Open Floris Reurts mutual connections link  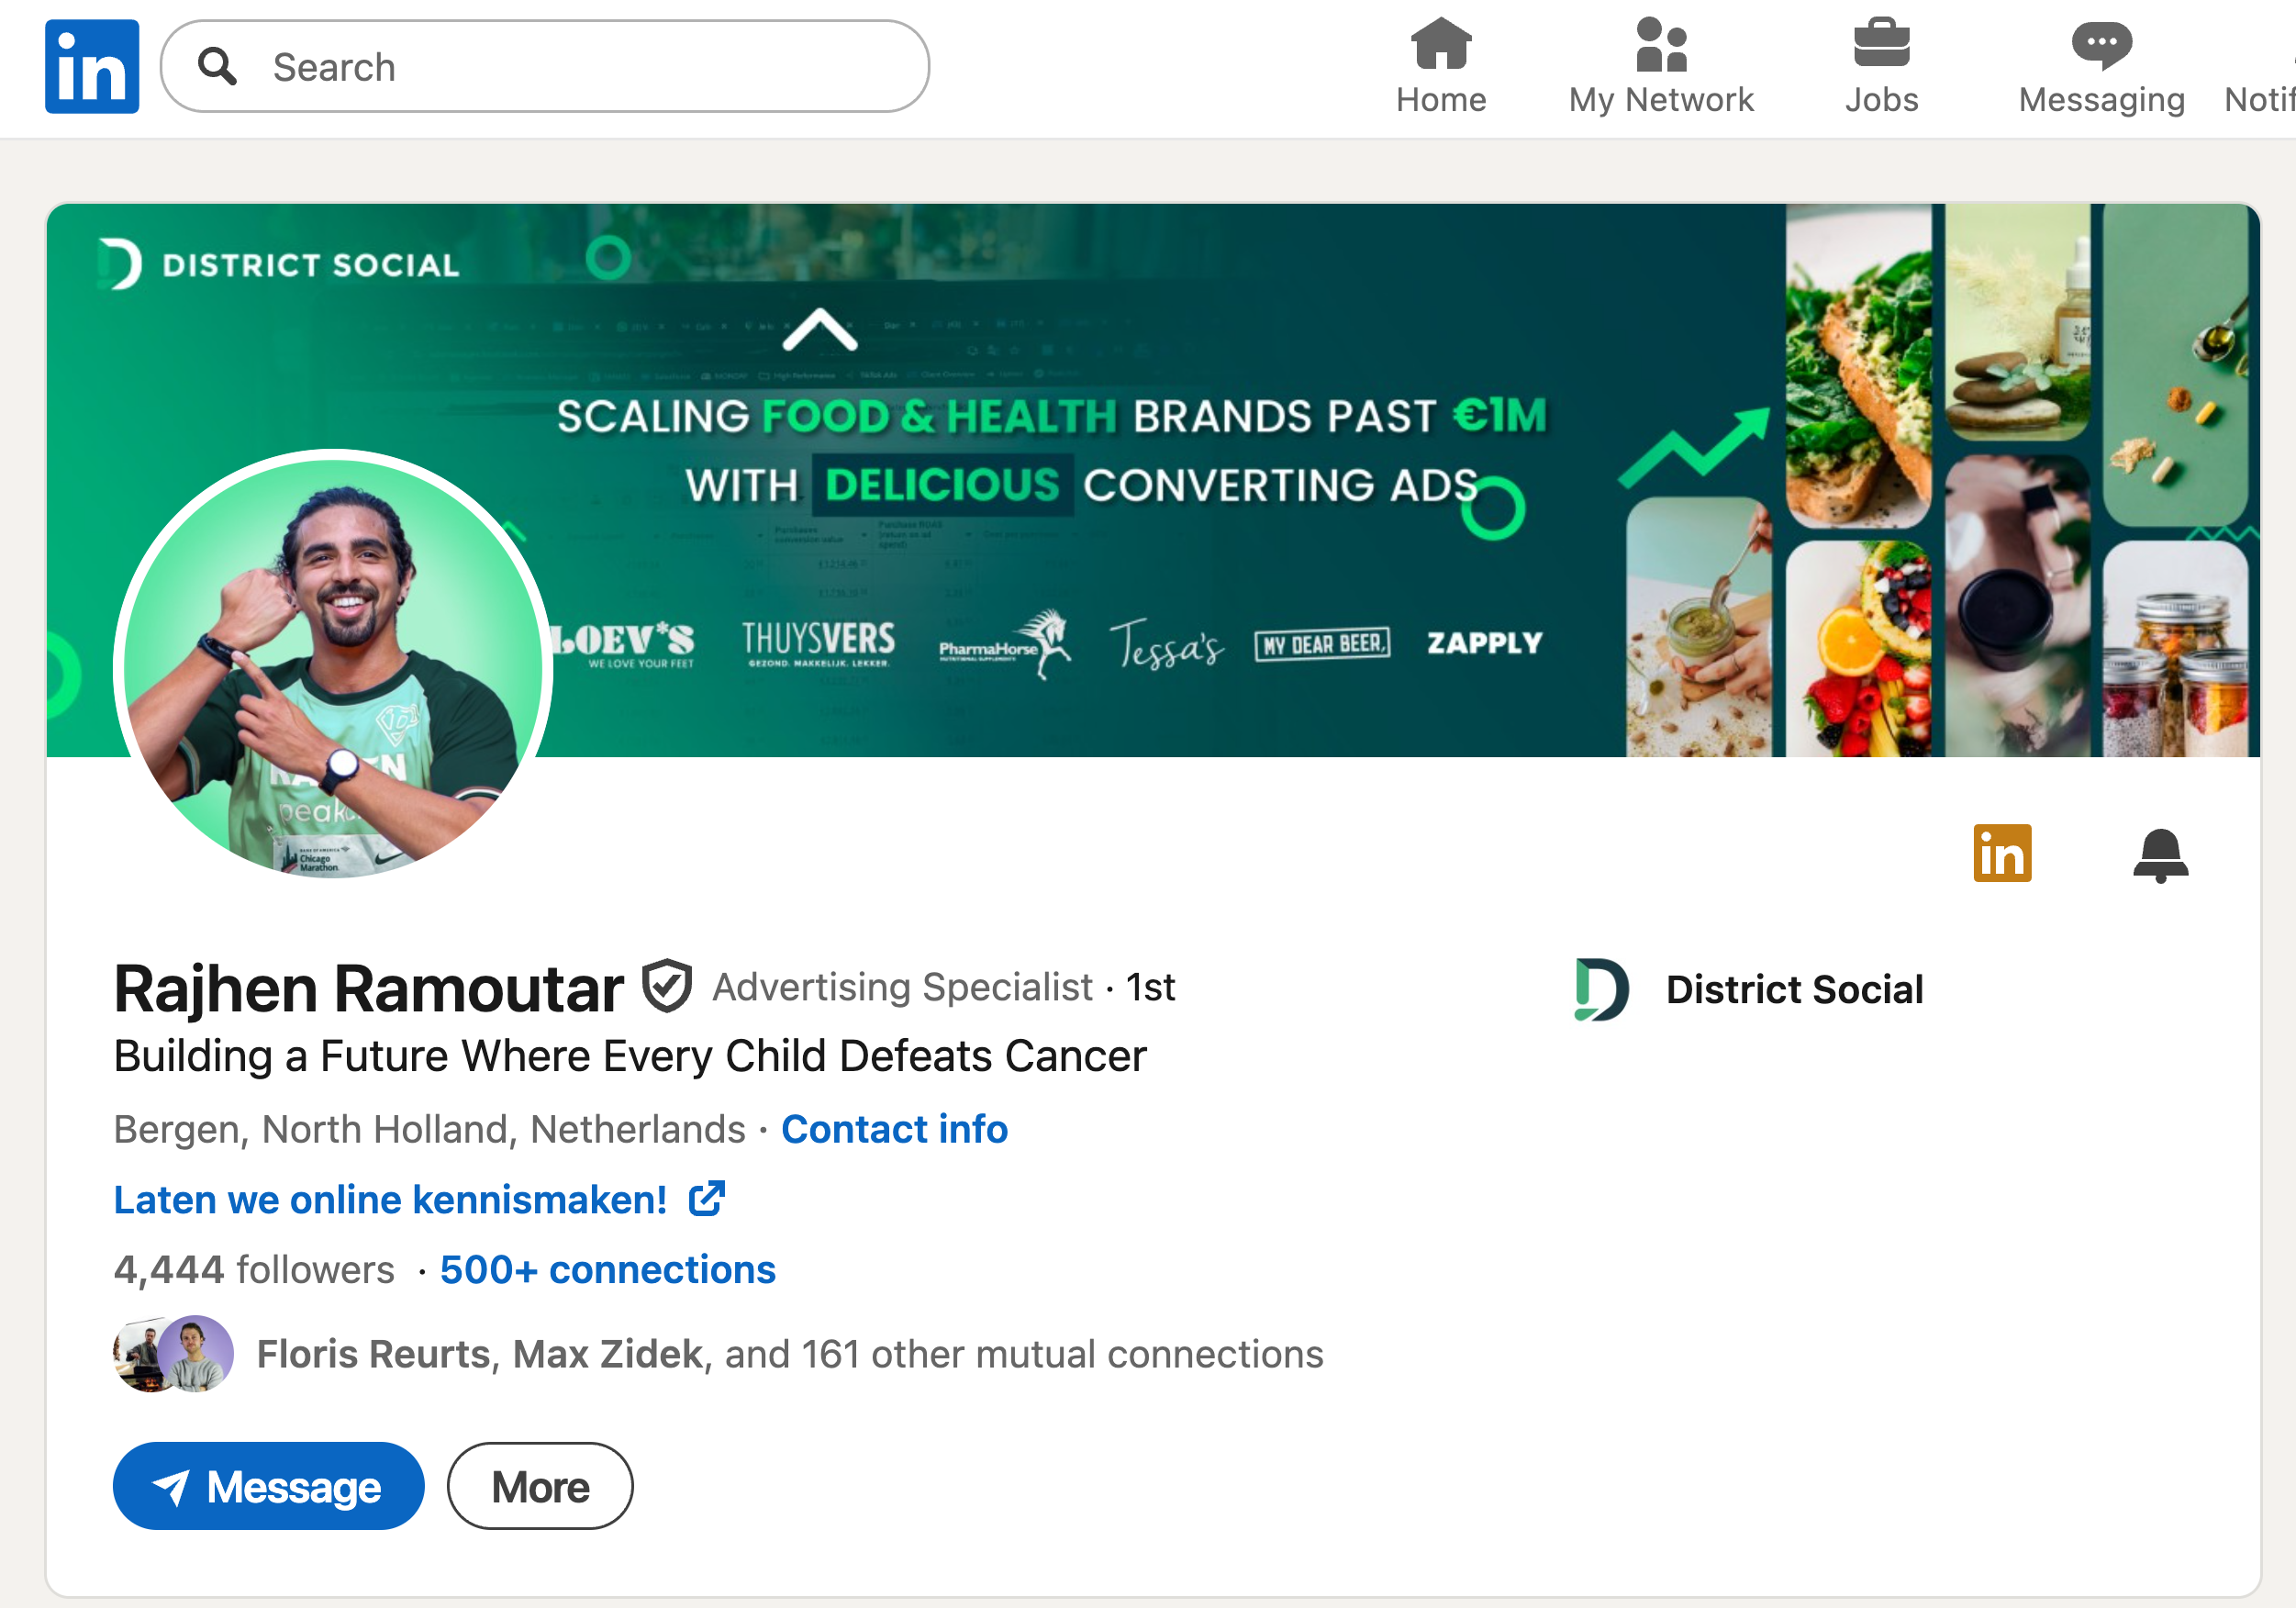pyautogui.click(x=789, y=1354)
